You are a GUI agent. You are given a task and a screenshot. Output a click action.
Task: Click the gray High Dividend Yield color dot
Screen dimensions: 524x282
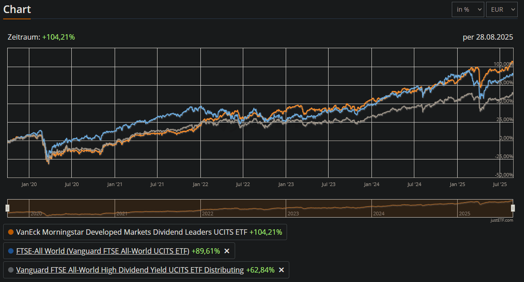pos(11,270)
